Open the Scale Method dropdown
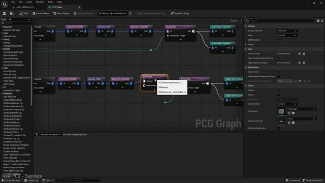This screenshot has width=325, height=183. [x=287, y=104]
